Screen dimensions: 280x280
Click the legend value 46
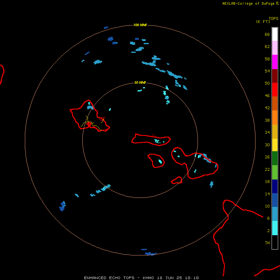[267, 96]
